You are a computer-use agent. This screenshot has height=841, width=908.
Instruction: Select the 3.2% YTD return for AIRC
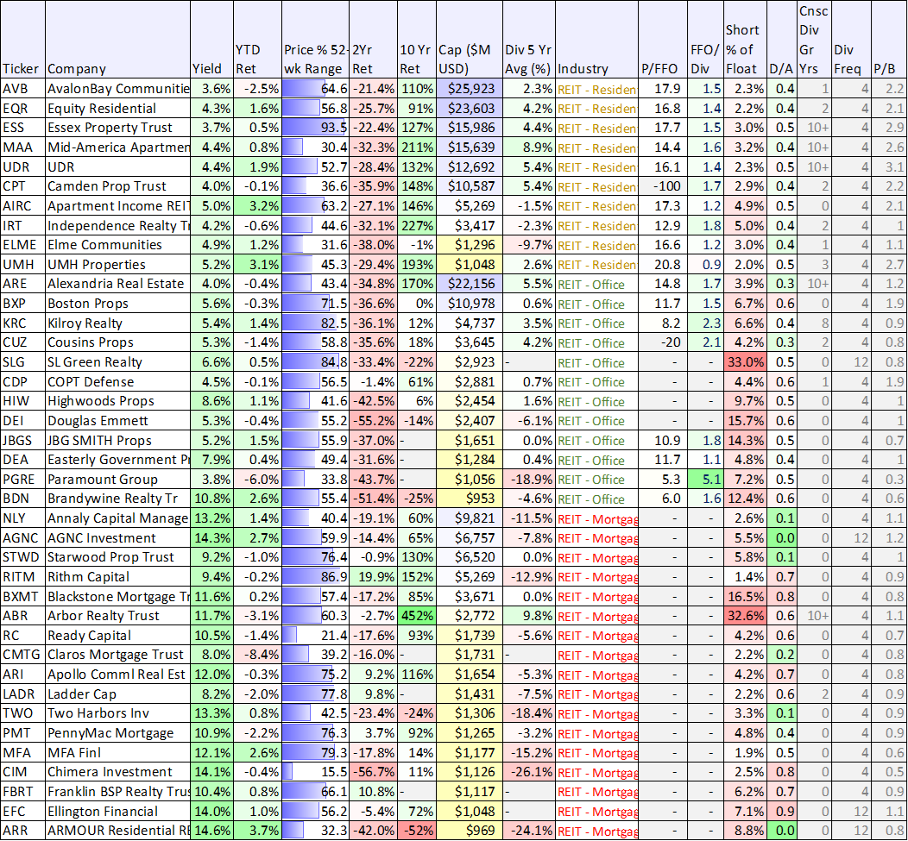click(258, 206)
